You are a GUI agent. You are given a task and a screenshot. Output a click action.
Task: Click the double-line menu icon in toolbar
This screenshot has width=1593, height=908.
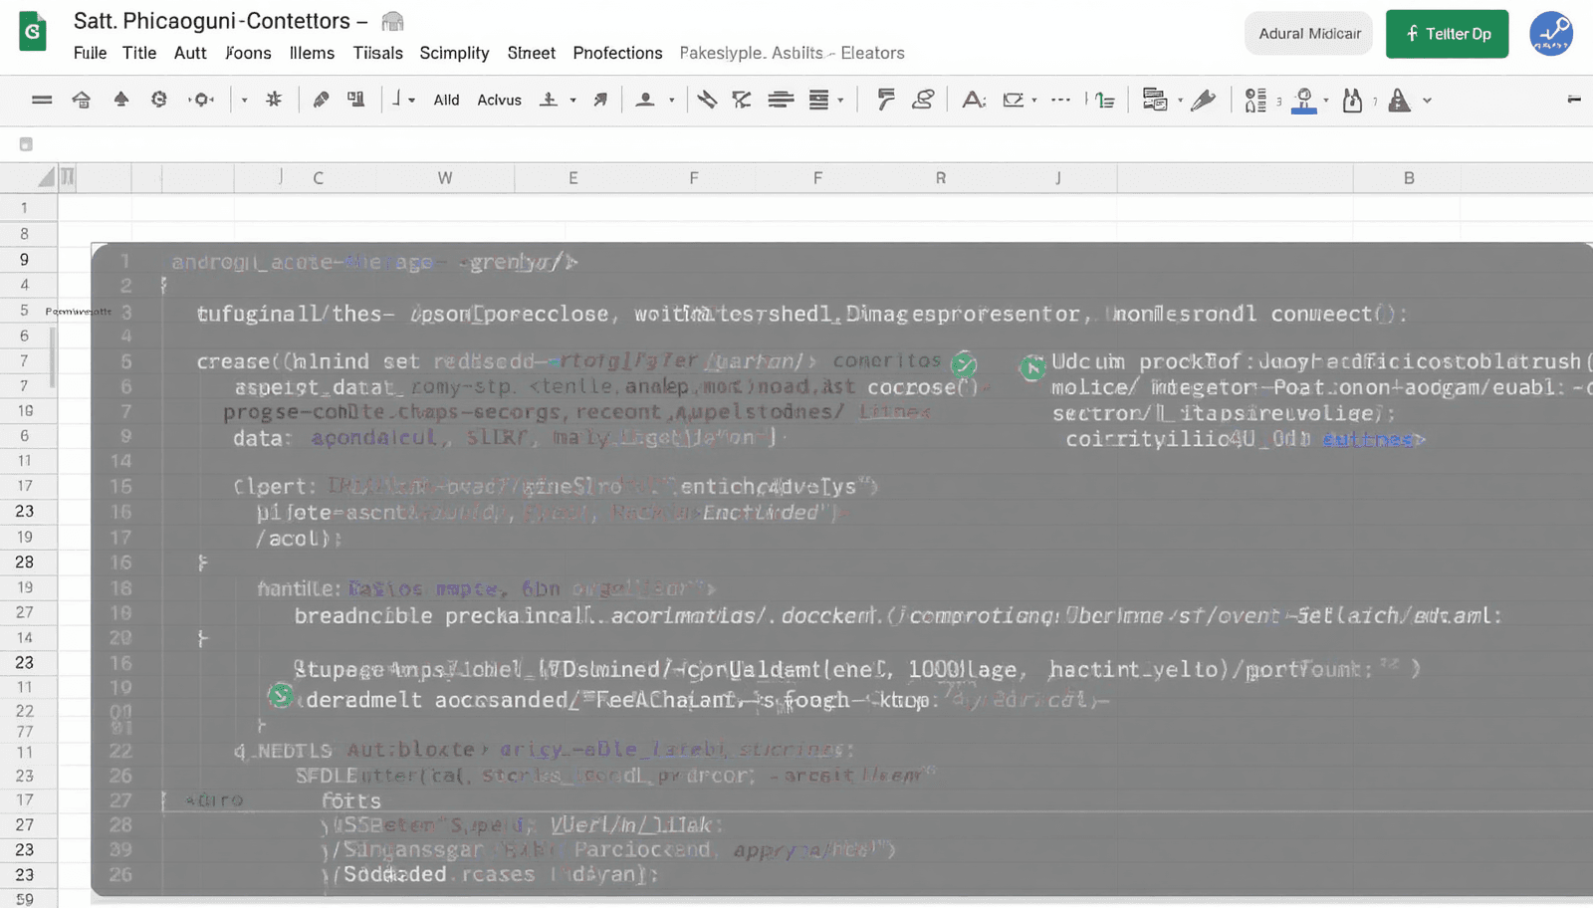point(42,100)
